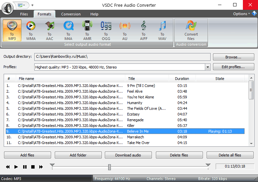Click the end trim marker on seek bar
This screenshot has height=182, width=258.
pos(208,165)
